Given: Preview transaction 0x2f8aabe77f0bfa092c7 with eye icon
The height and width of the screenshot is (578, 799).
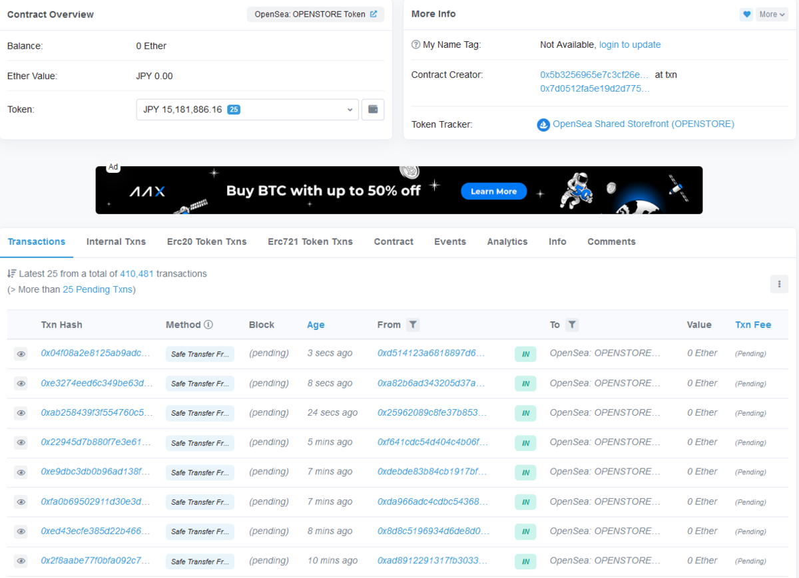Looking at the screenshot, I should click(x=21, y=561).
